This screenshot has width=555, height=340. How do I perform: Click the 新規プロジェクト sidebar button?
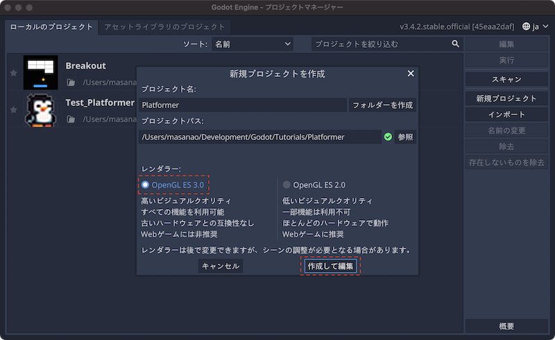(506, 98)
